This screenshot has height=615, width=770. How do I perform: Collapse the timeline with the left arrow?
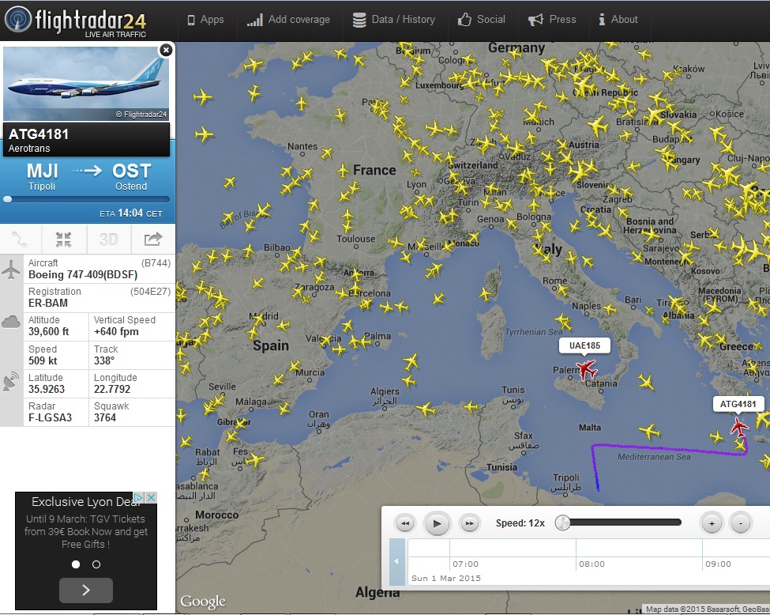pos(396,561)
